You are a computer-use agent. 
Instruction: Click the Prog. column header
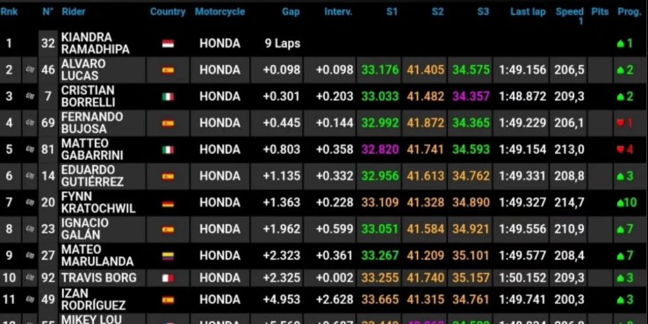629,11
